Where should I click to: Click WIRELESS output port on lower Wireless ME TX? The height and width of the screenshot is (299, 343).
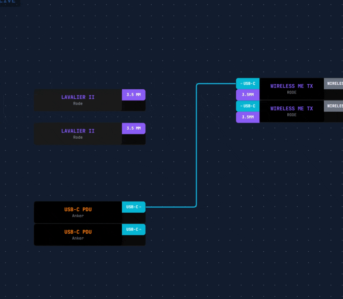click(333, 106)
